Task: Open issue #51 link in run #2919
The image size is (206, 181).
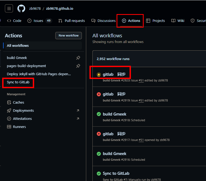Action: point(141,100)
